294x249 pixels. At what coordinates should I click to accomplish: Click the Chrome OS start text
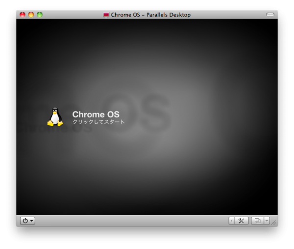click(x=96, y=114)
